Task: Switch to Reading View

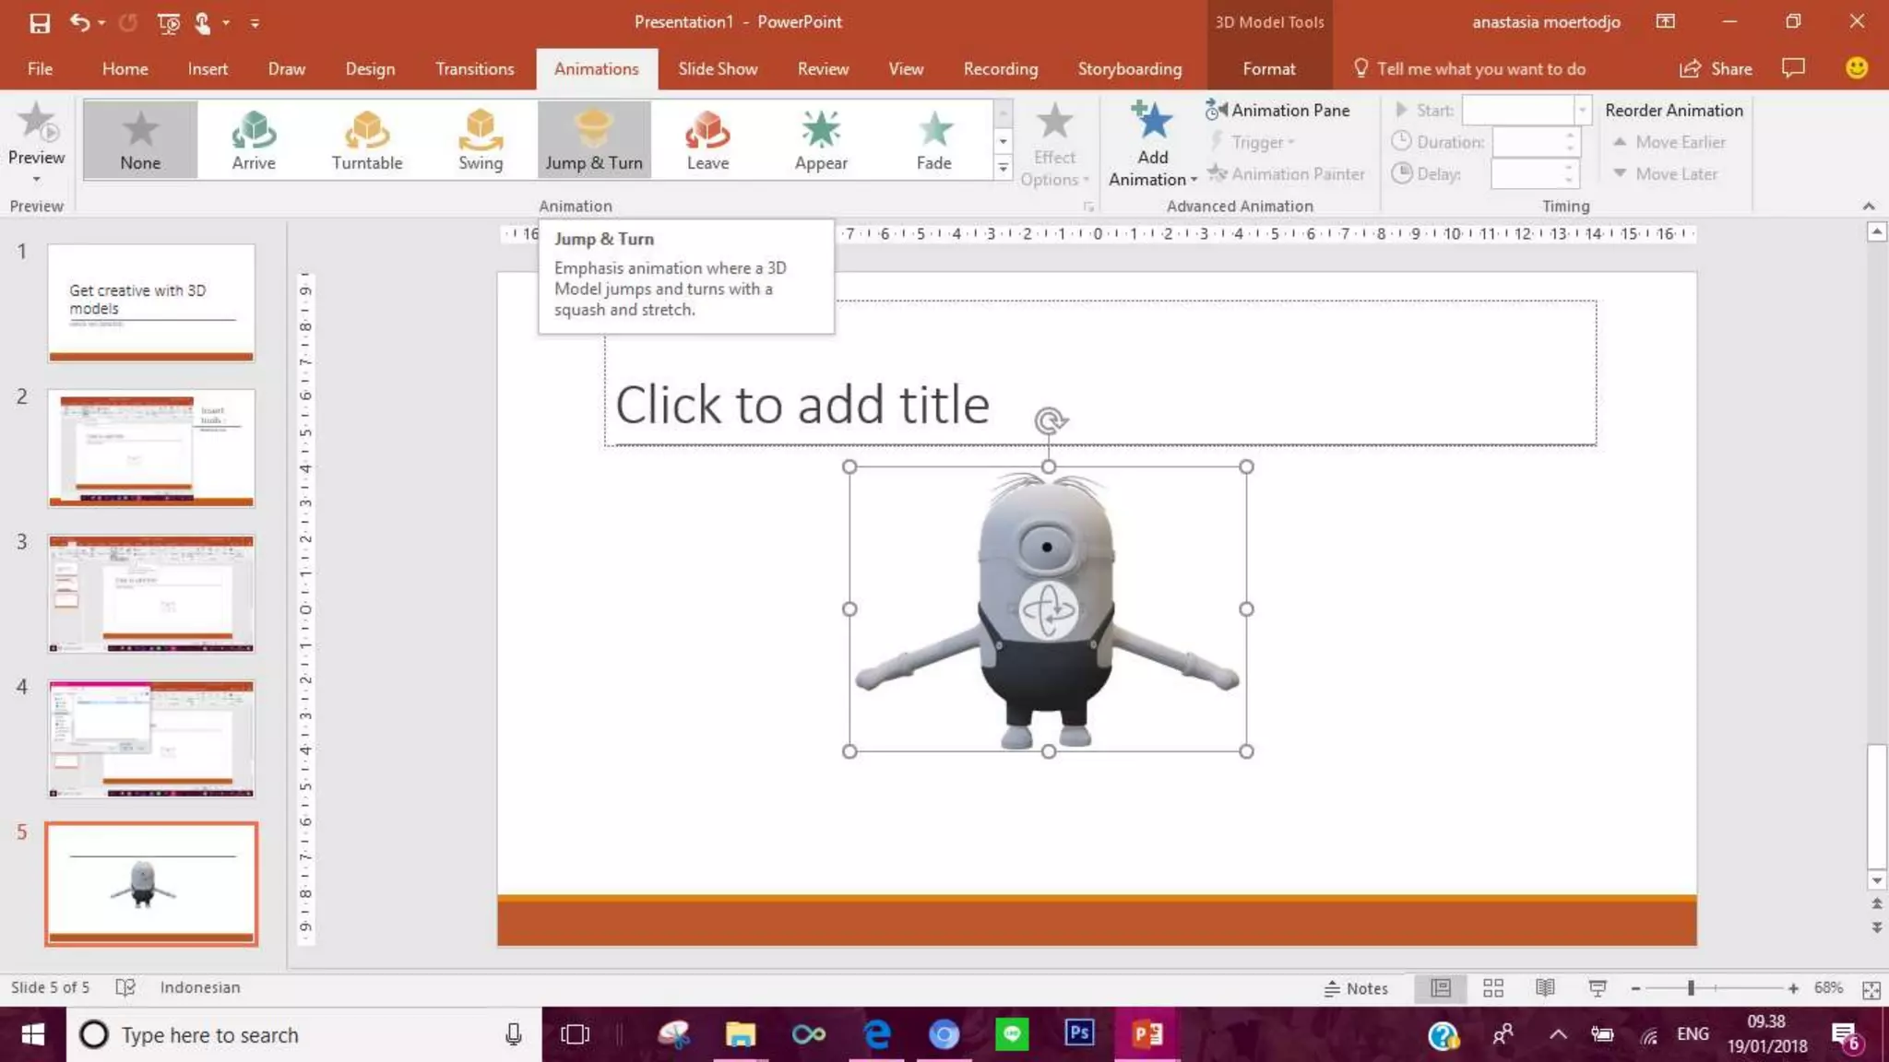Action: [1545, 988]
